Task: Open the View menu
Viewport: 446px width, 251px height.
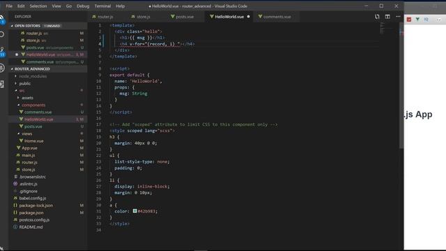Action: [56, 6]
